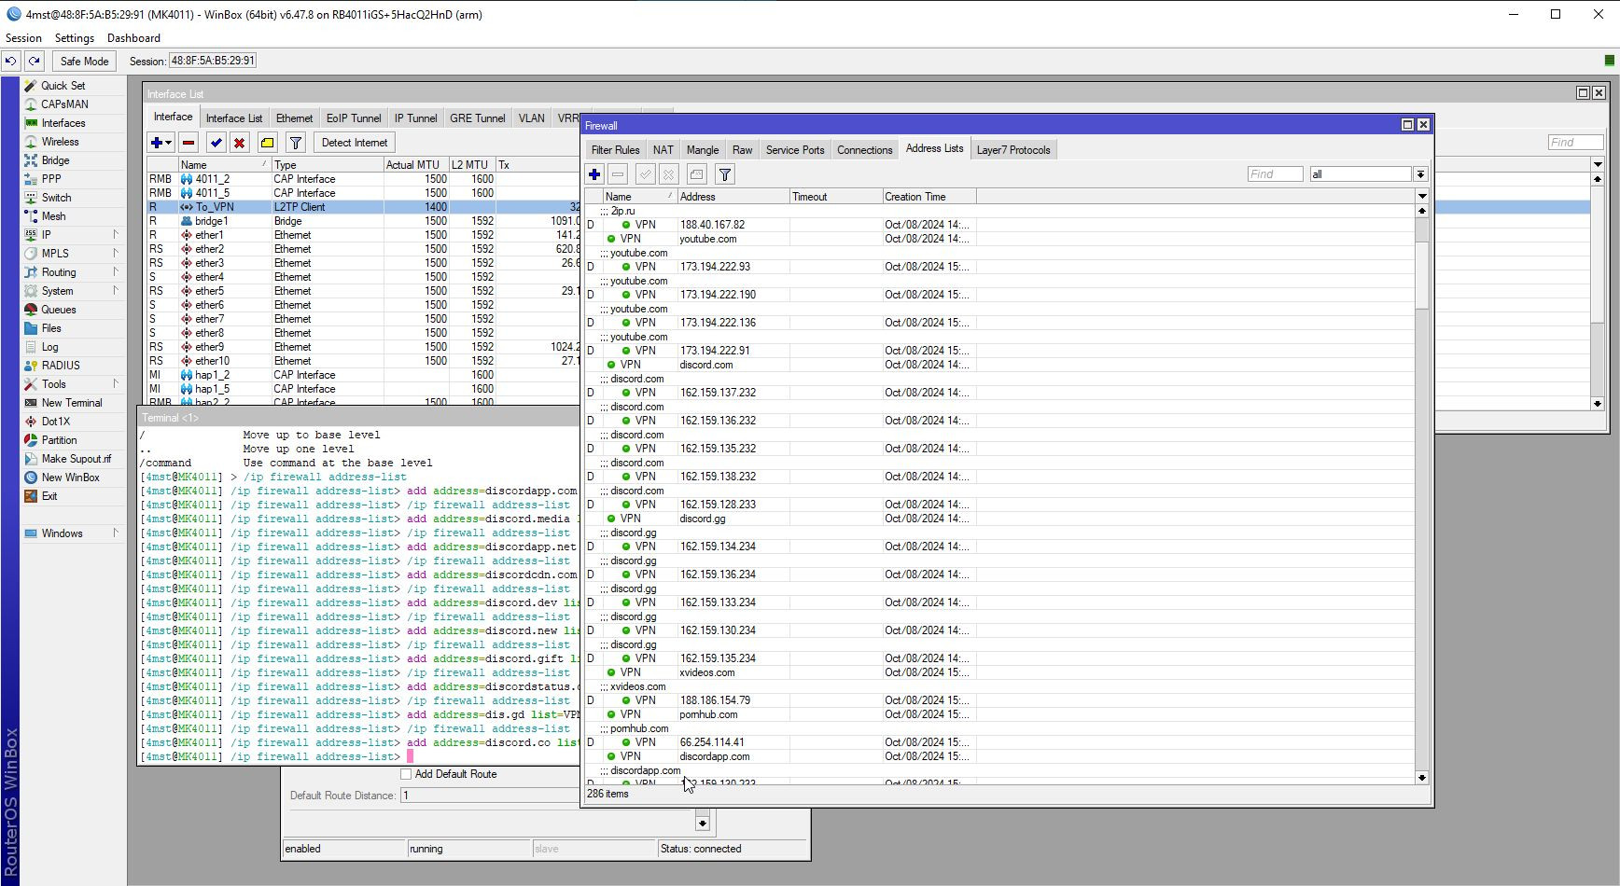Click yellow comment button in Interface List
Image resolution: width=1620 pixels, height=886 pixels.
(x=267, y=143)
